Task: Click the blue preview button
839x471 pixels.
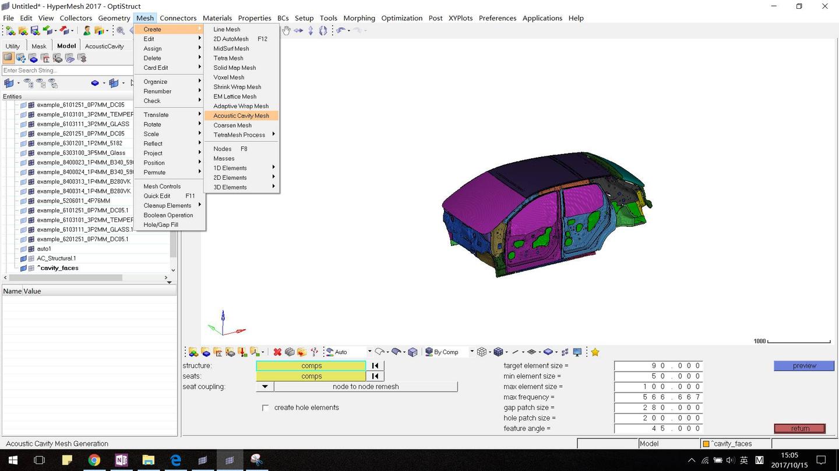Action: tap(804, 366)
